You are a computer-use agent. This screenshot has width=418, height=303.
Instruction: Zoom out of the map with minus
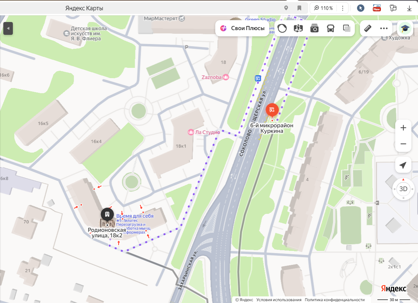(403, 144)
